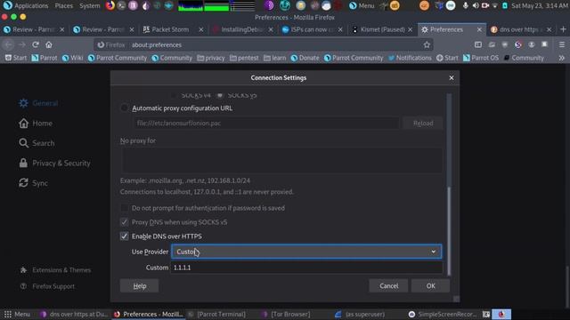Image resolution: width=570 pixels, height=320 pixels.
Task: Open the Home preferences category
Action: click(x=36, y=124)
